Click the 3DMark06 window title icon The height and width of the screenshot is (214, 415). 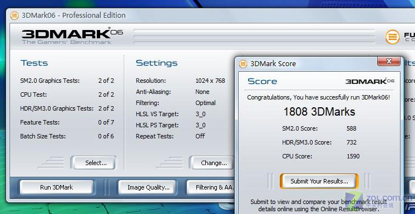coord(14,16)
